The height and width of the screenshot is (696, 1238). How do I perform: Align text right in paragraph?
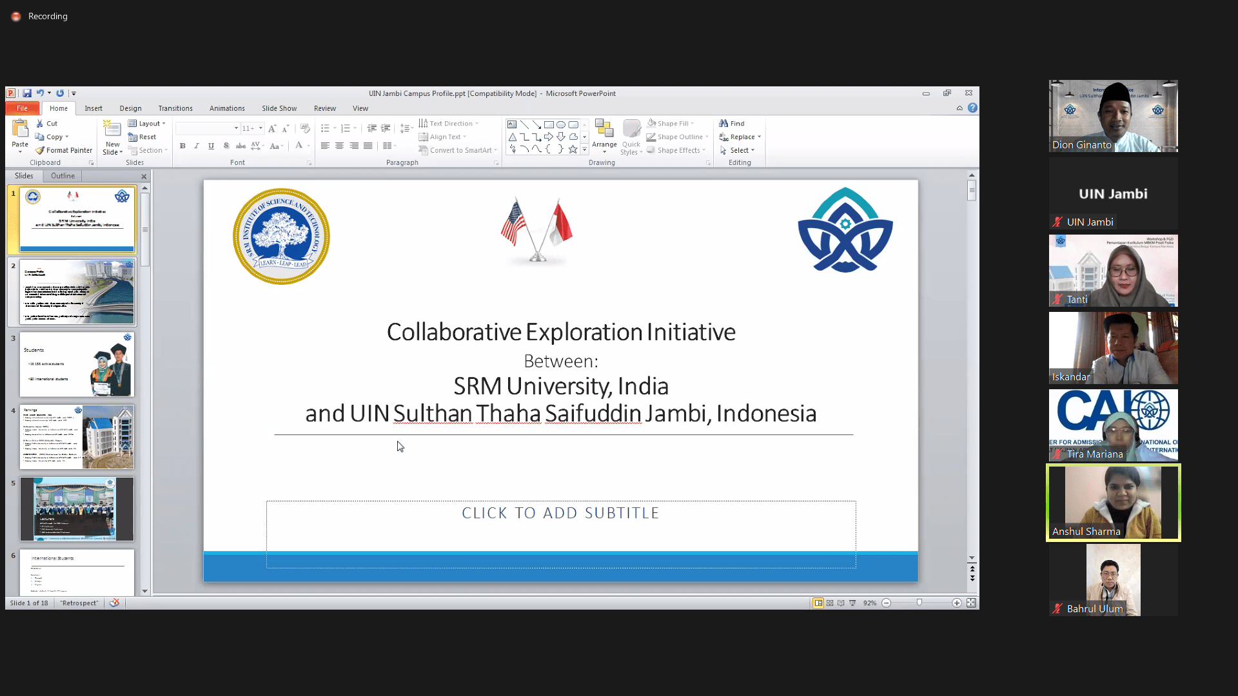(x=354, y=146)
